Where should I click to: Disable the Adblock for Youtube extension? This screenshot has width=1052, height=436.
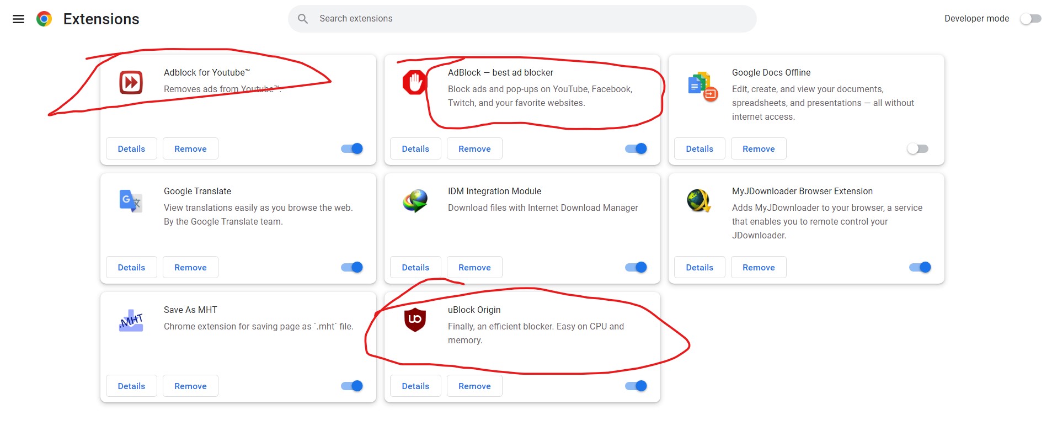(x=352, y=148)
